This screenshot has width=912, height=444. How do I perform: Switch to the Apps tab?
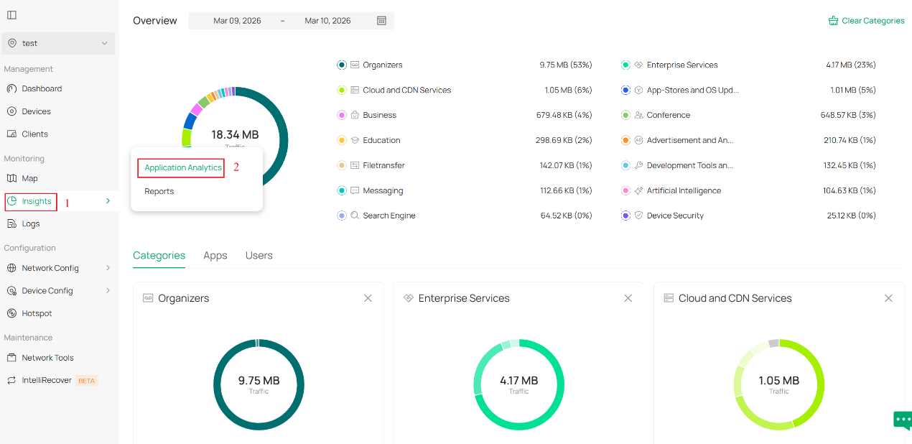tap(215, 255)
